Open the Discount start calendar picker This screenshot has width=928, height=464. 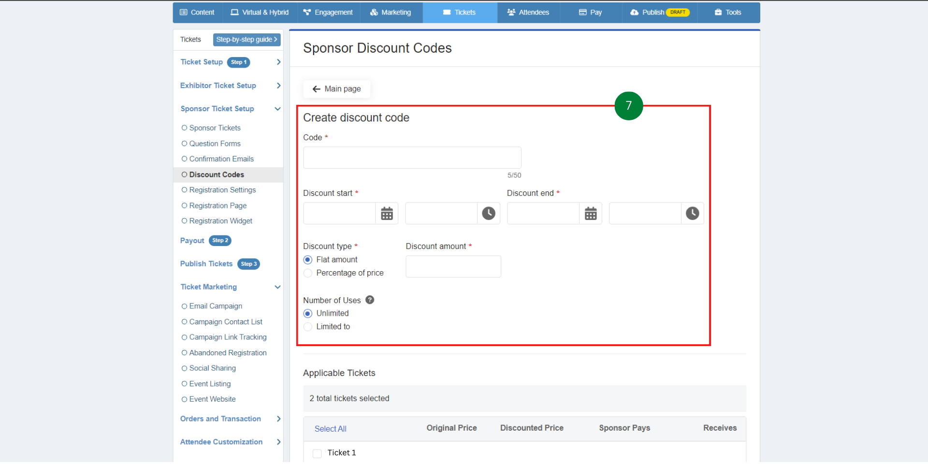(387, 213)
